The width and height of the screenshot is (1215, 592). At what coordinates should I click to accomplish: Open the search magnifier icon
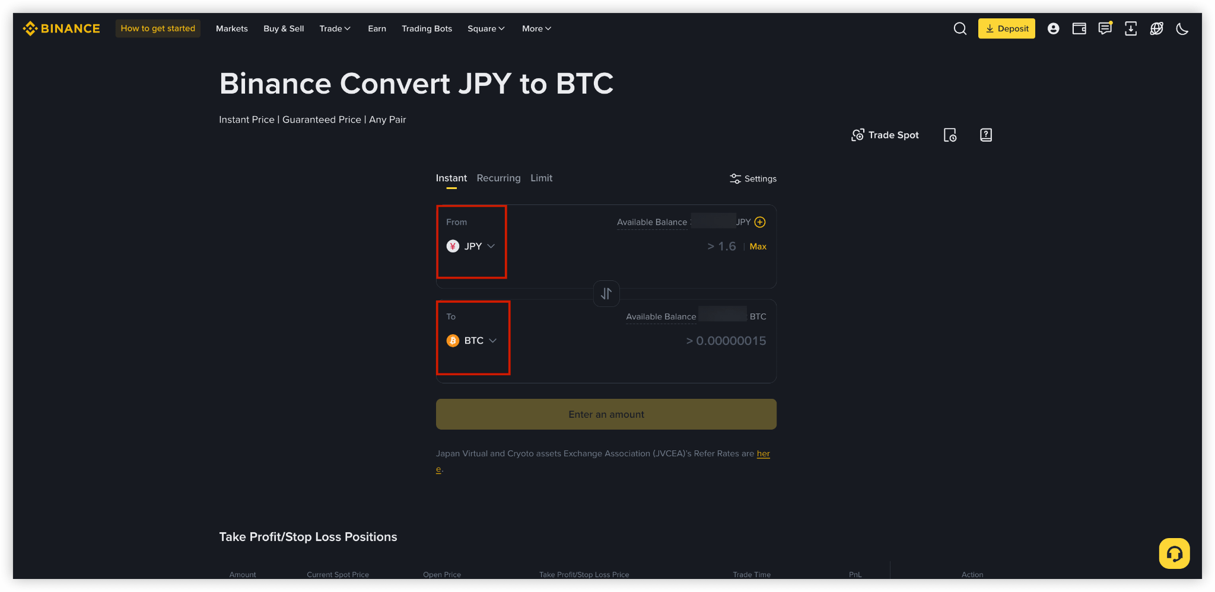(x=960, y=28)
